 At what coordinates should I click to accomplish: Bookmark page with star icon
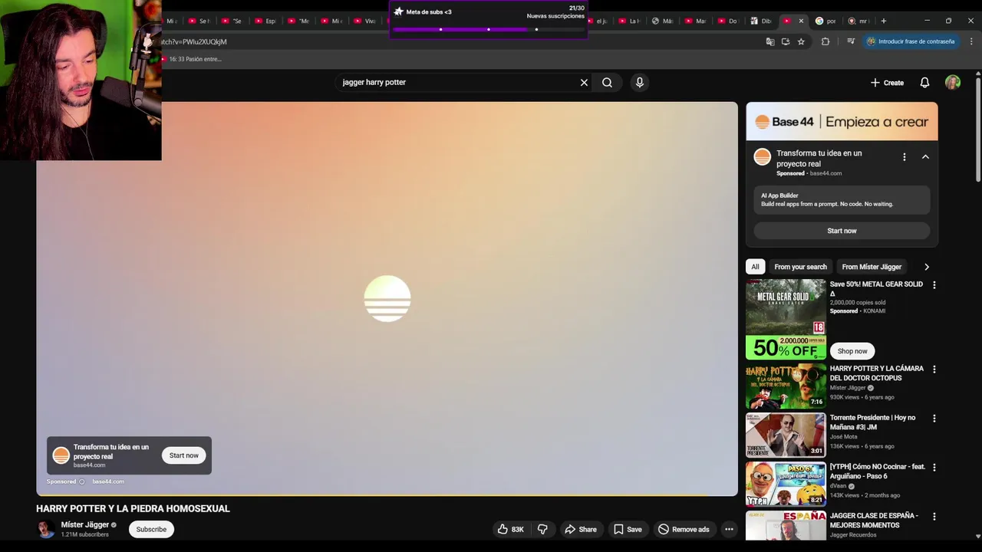point(801,41)
